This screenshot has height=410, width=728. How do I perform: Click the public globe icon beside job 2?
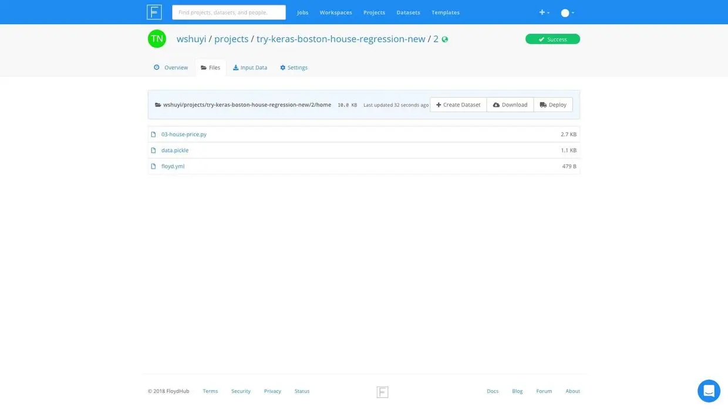pyautogui.click(x=445, y=39)
